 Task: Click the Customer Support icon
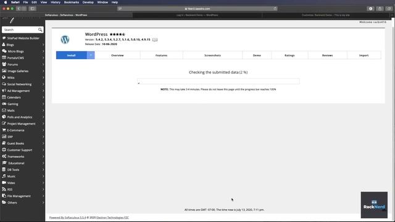tap(4, 150)
